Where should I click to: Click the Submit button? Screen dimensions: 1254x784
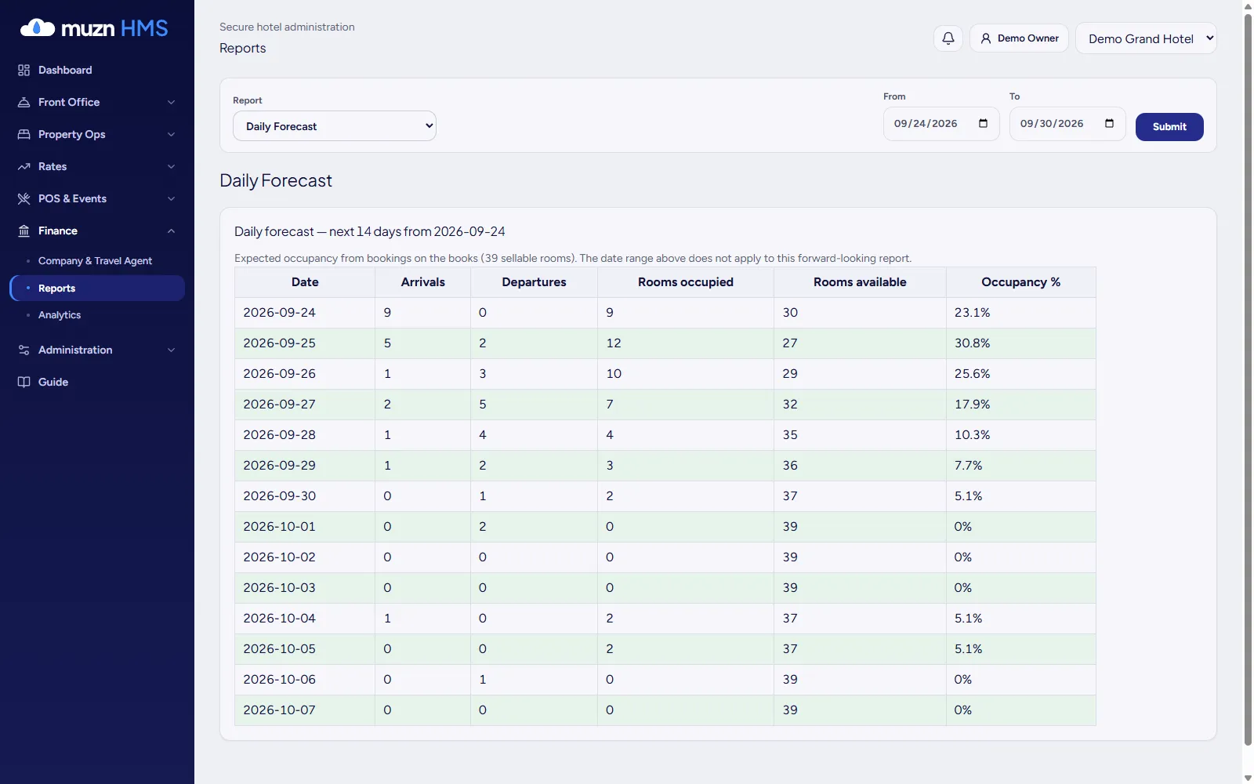click(x=1169, y=126)
